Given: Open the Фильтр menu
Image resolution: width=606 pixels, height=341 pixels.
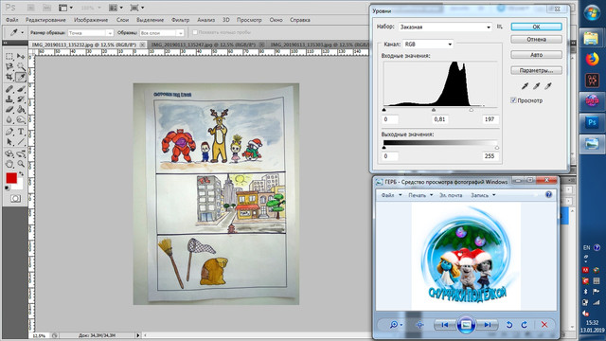Looking at the screenshot, I should point(180,20).
